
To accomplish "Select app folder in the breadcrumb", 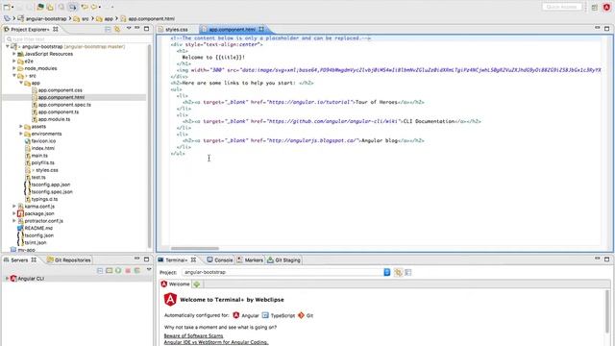I will (109, 19).
